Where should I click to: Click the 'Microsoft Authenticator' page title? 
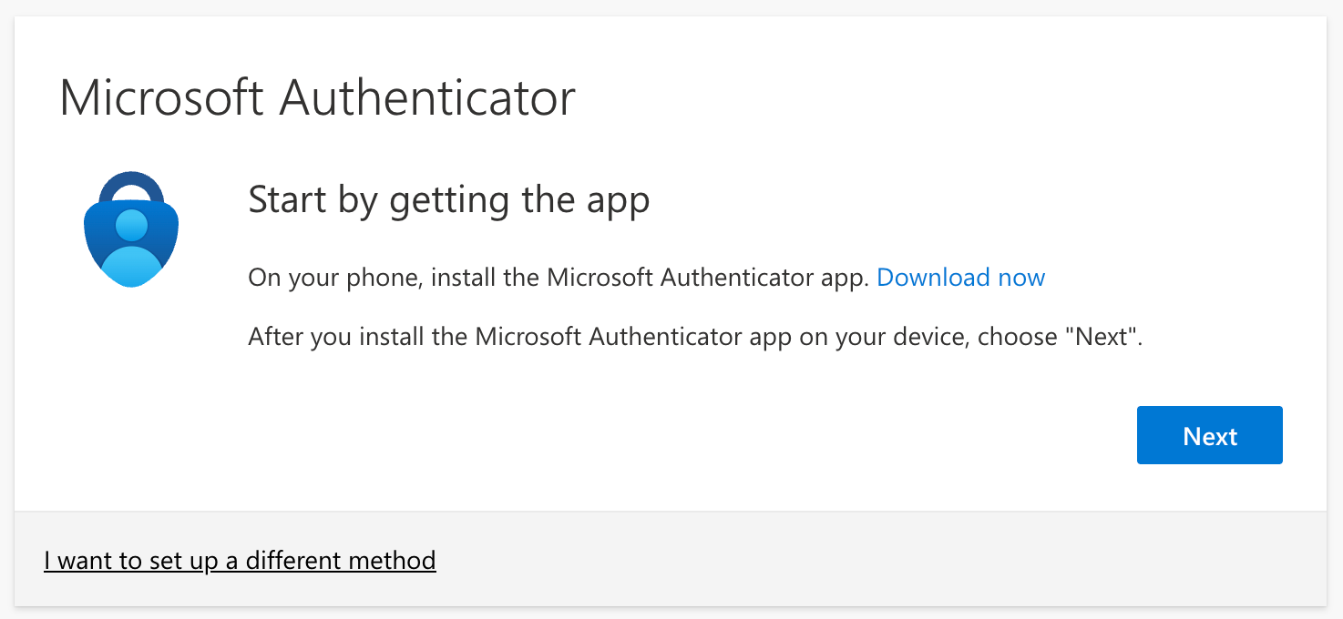(318, 97)
